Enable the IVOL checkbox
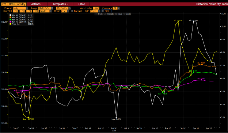The height and width of the screenshot is (133, 228). coord(103,11)
